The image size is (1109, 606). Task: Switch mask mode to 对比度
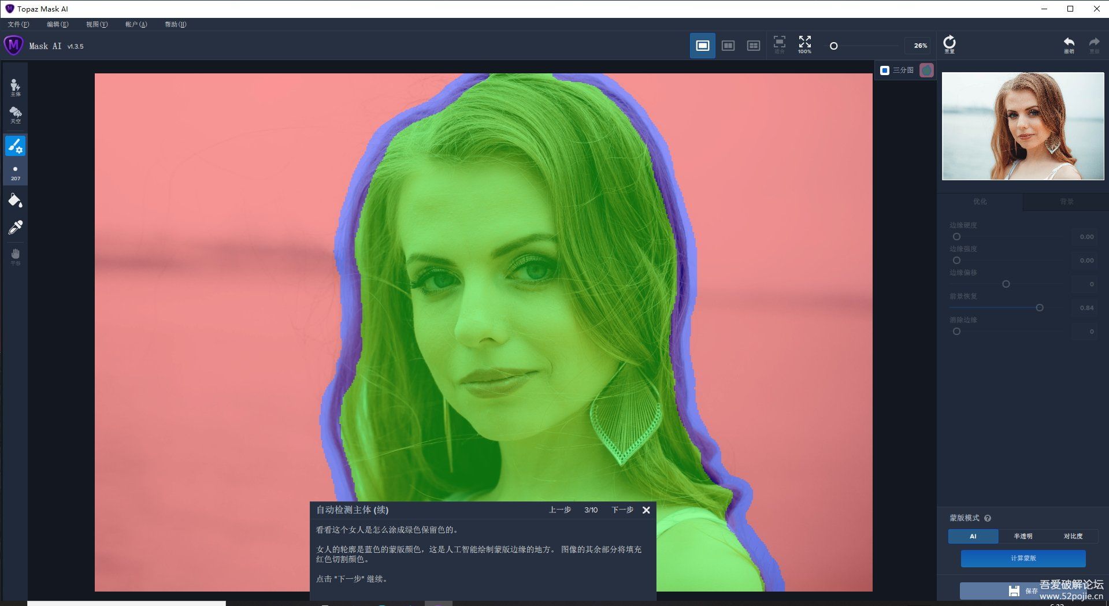pyautogui.click(x=1074, y=536)
